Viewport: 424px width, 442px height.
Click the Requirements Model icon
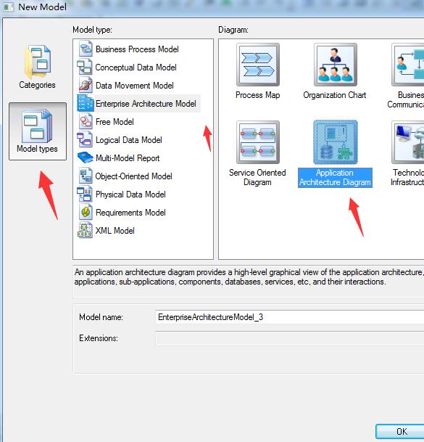(x=86, y=212)
